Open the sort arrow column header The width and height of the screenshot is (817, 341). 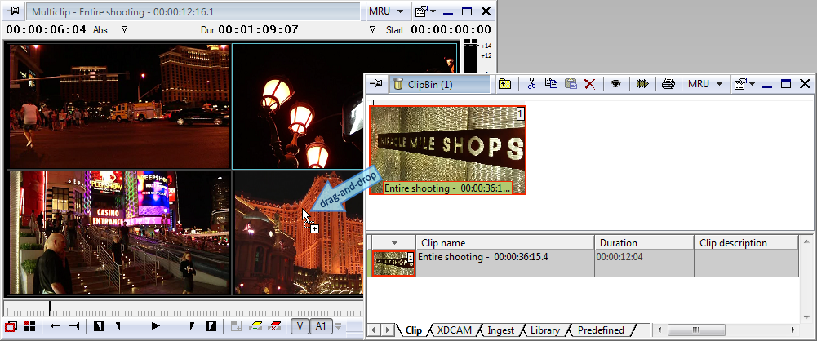pos(394,242)
